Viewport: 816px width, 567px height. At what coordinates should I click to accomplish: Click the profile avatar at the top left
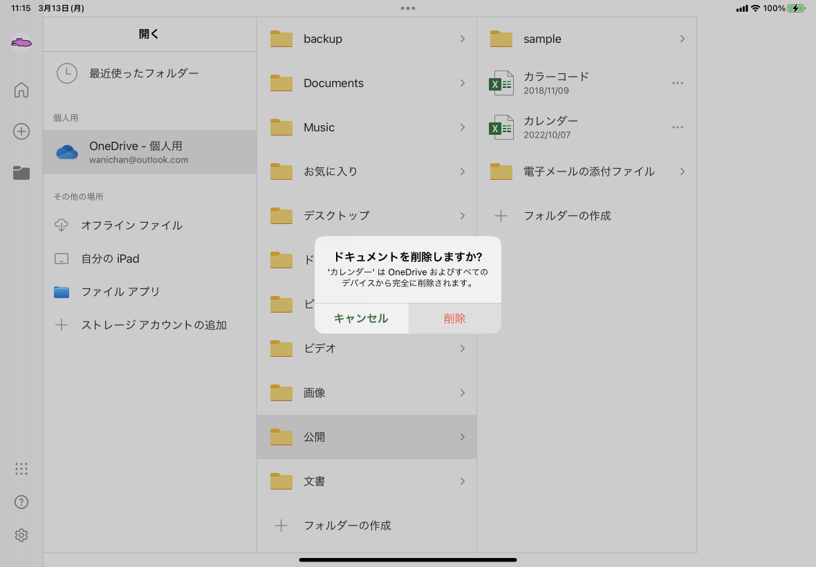21,43
